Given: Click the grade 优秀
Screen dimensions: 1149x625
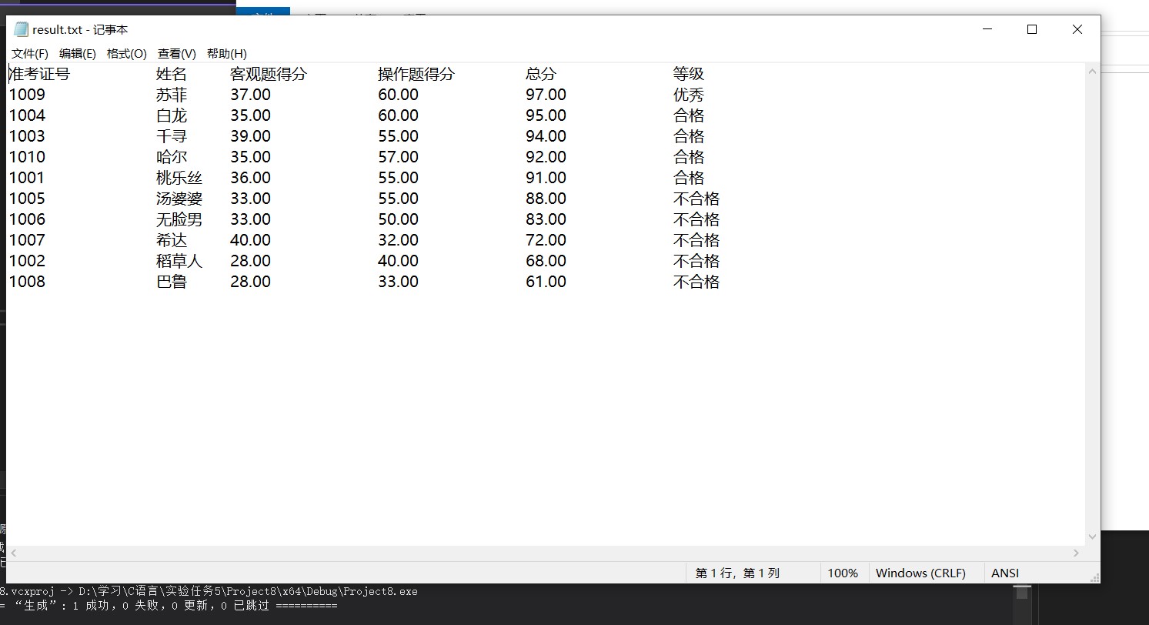Looking at the screenshot, I should 689,95.
